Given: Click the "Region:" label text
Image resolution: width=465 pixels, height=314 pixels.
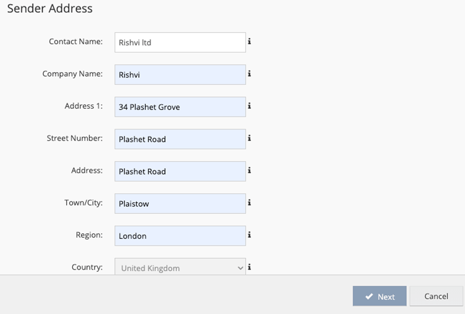Looking at the screenshot, I should [89, 235].
